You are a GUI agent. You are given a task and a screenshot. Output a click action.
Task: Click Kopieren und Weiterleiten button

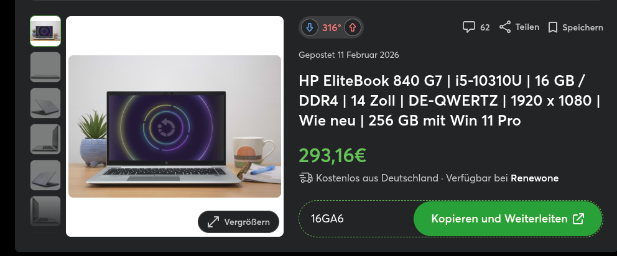click(x=508, y=219)
